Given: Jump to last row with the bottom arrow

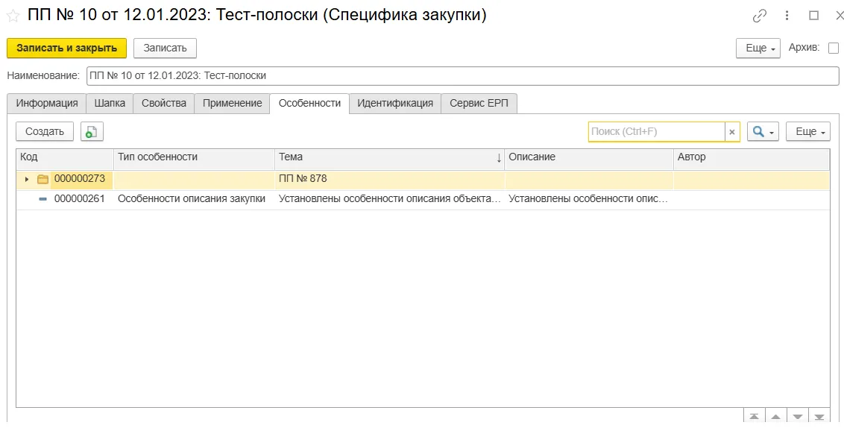Looking at the screenshot, I should (819, 417).
